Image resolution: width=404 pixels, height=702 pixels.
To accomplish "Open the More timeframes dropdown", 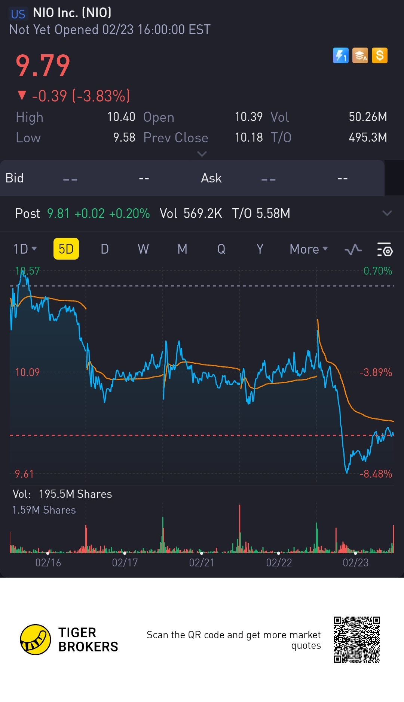I will tap(309, 249).
